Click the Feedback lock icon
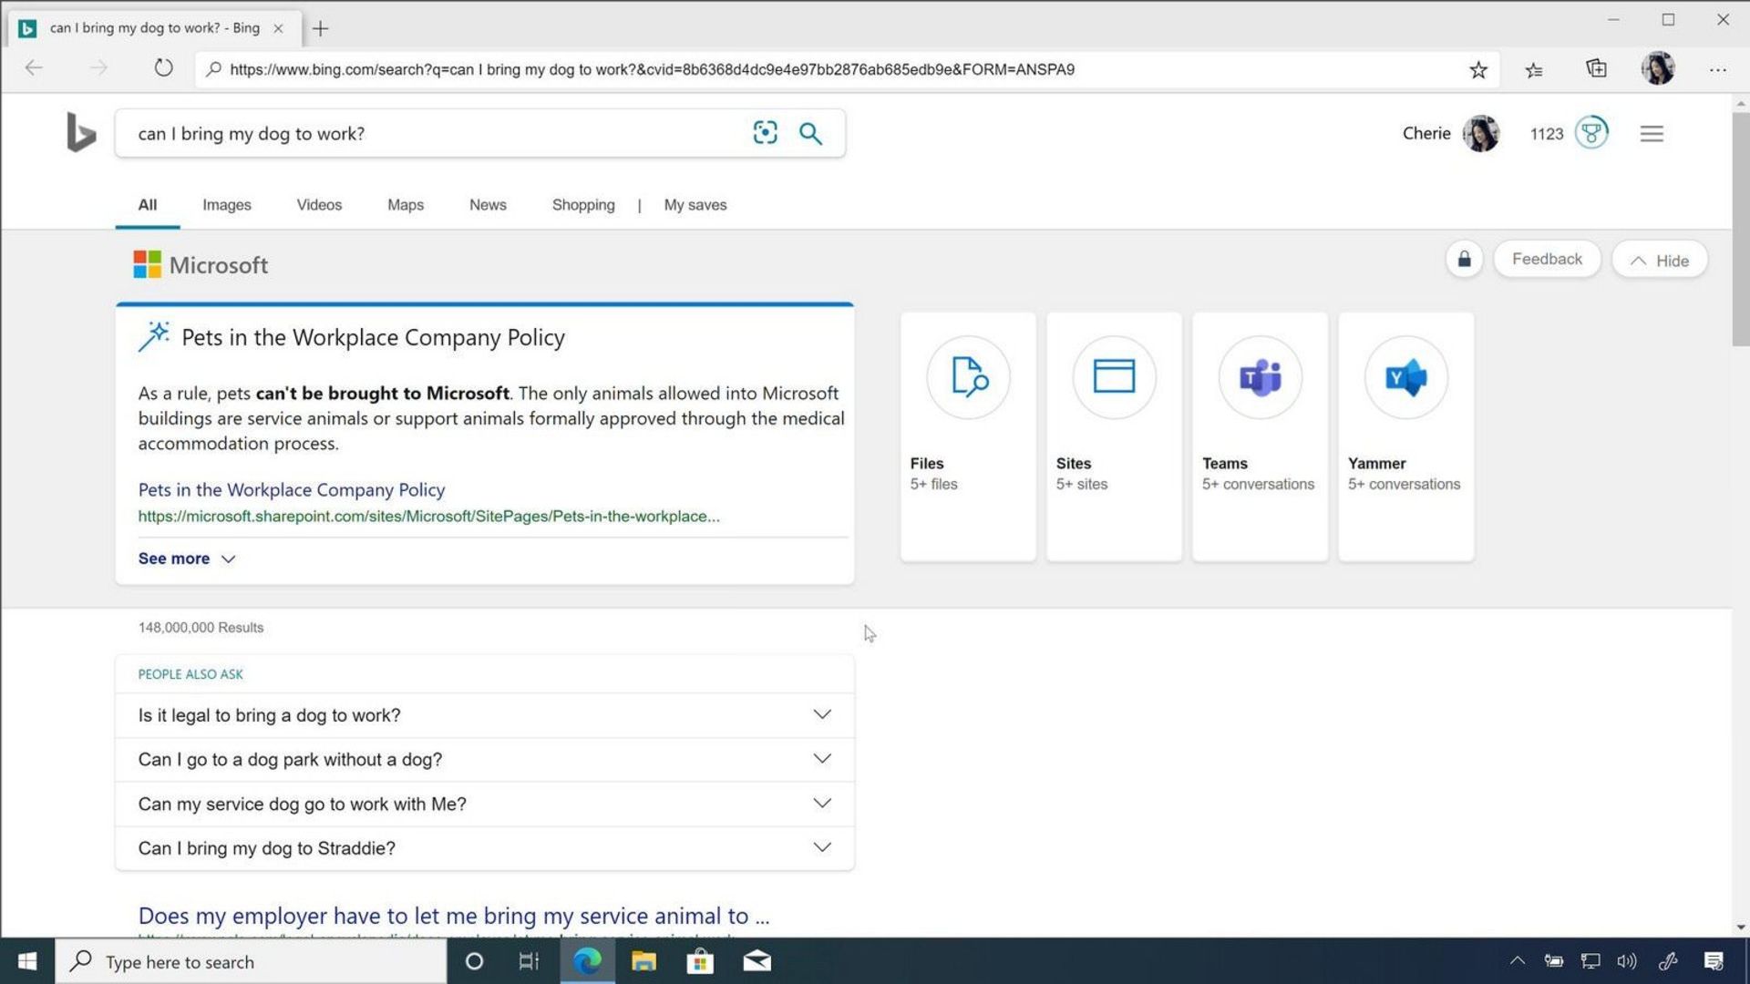This screenshot has height=984, width=1750. coord(1464,259)
